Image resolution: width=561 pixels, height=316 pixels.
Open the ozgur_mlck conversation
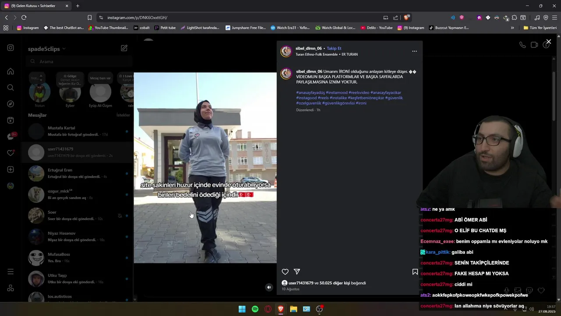tap(77, 194)
